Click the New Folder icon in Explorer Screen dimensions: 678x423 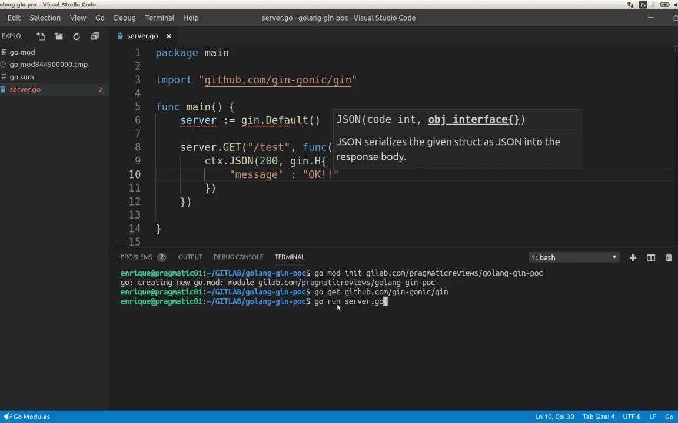(58, 36)
